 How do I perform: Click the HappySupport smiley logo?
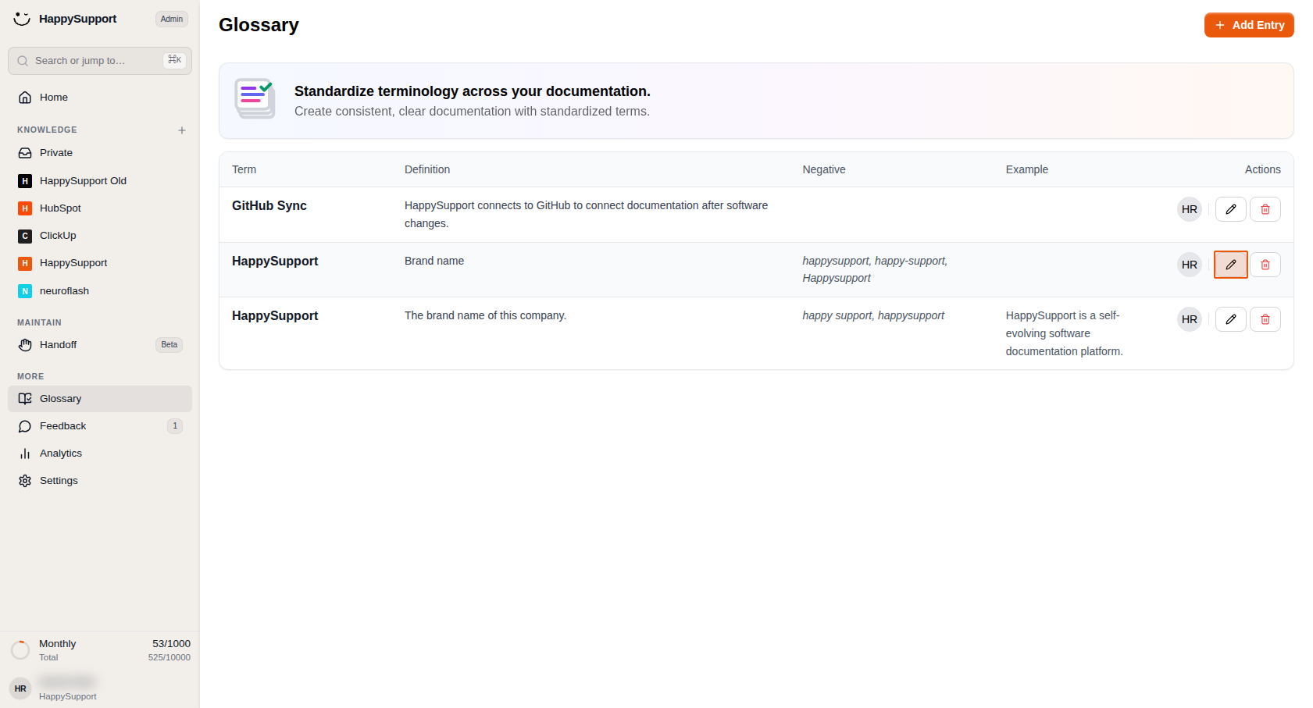(22, 19)
